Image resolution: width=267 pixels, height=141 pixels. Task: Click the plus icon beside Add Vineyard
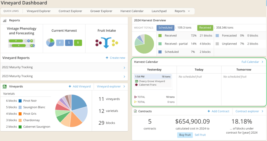click(x=70, y=86)
